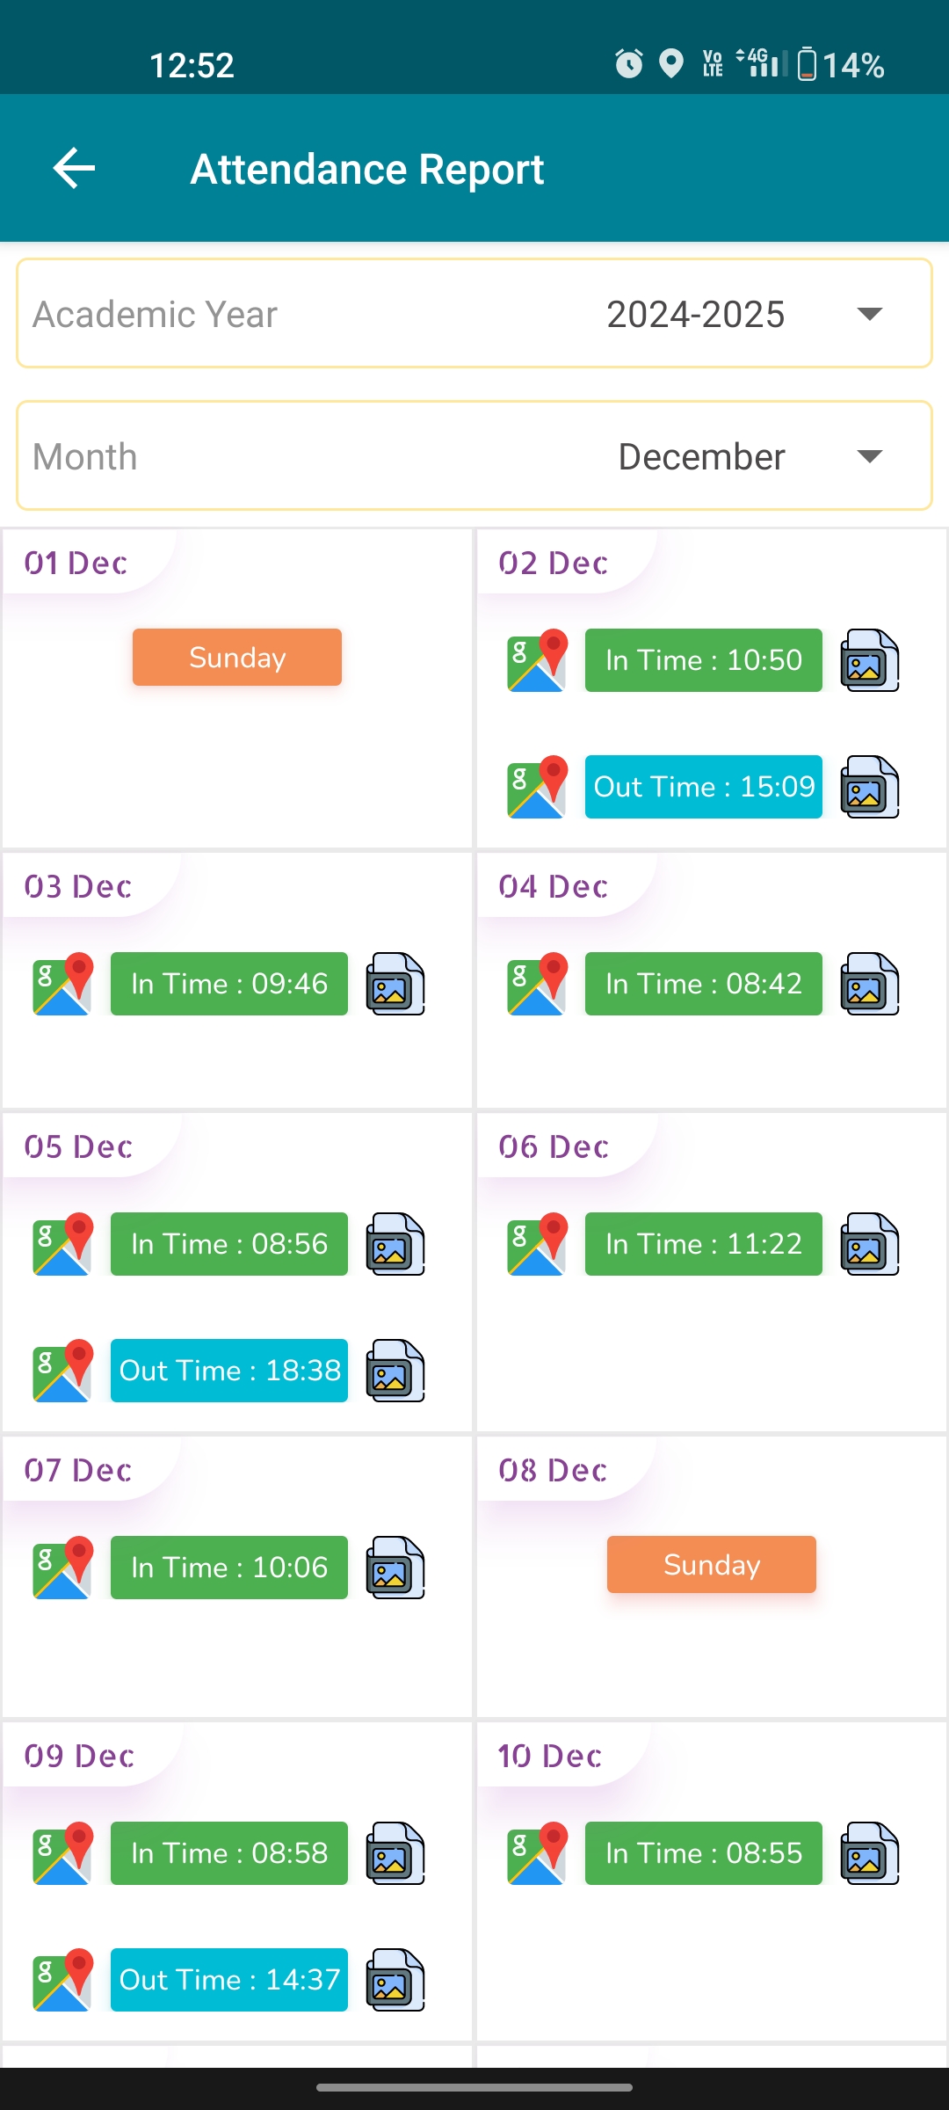The height and width of the screenshot is (2110, 949).
Task: Select the 04 Dec date card header
Action: 554,886
